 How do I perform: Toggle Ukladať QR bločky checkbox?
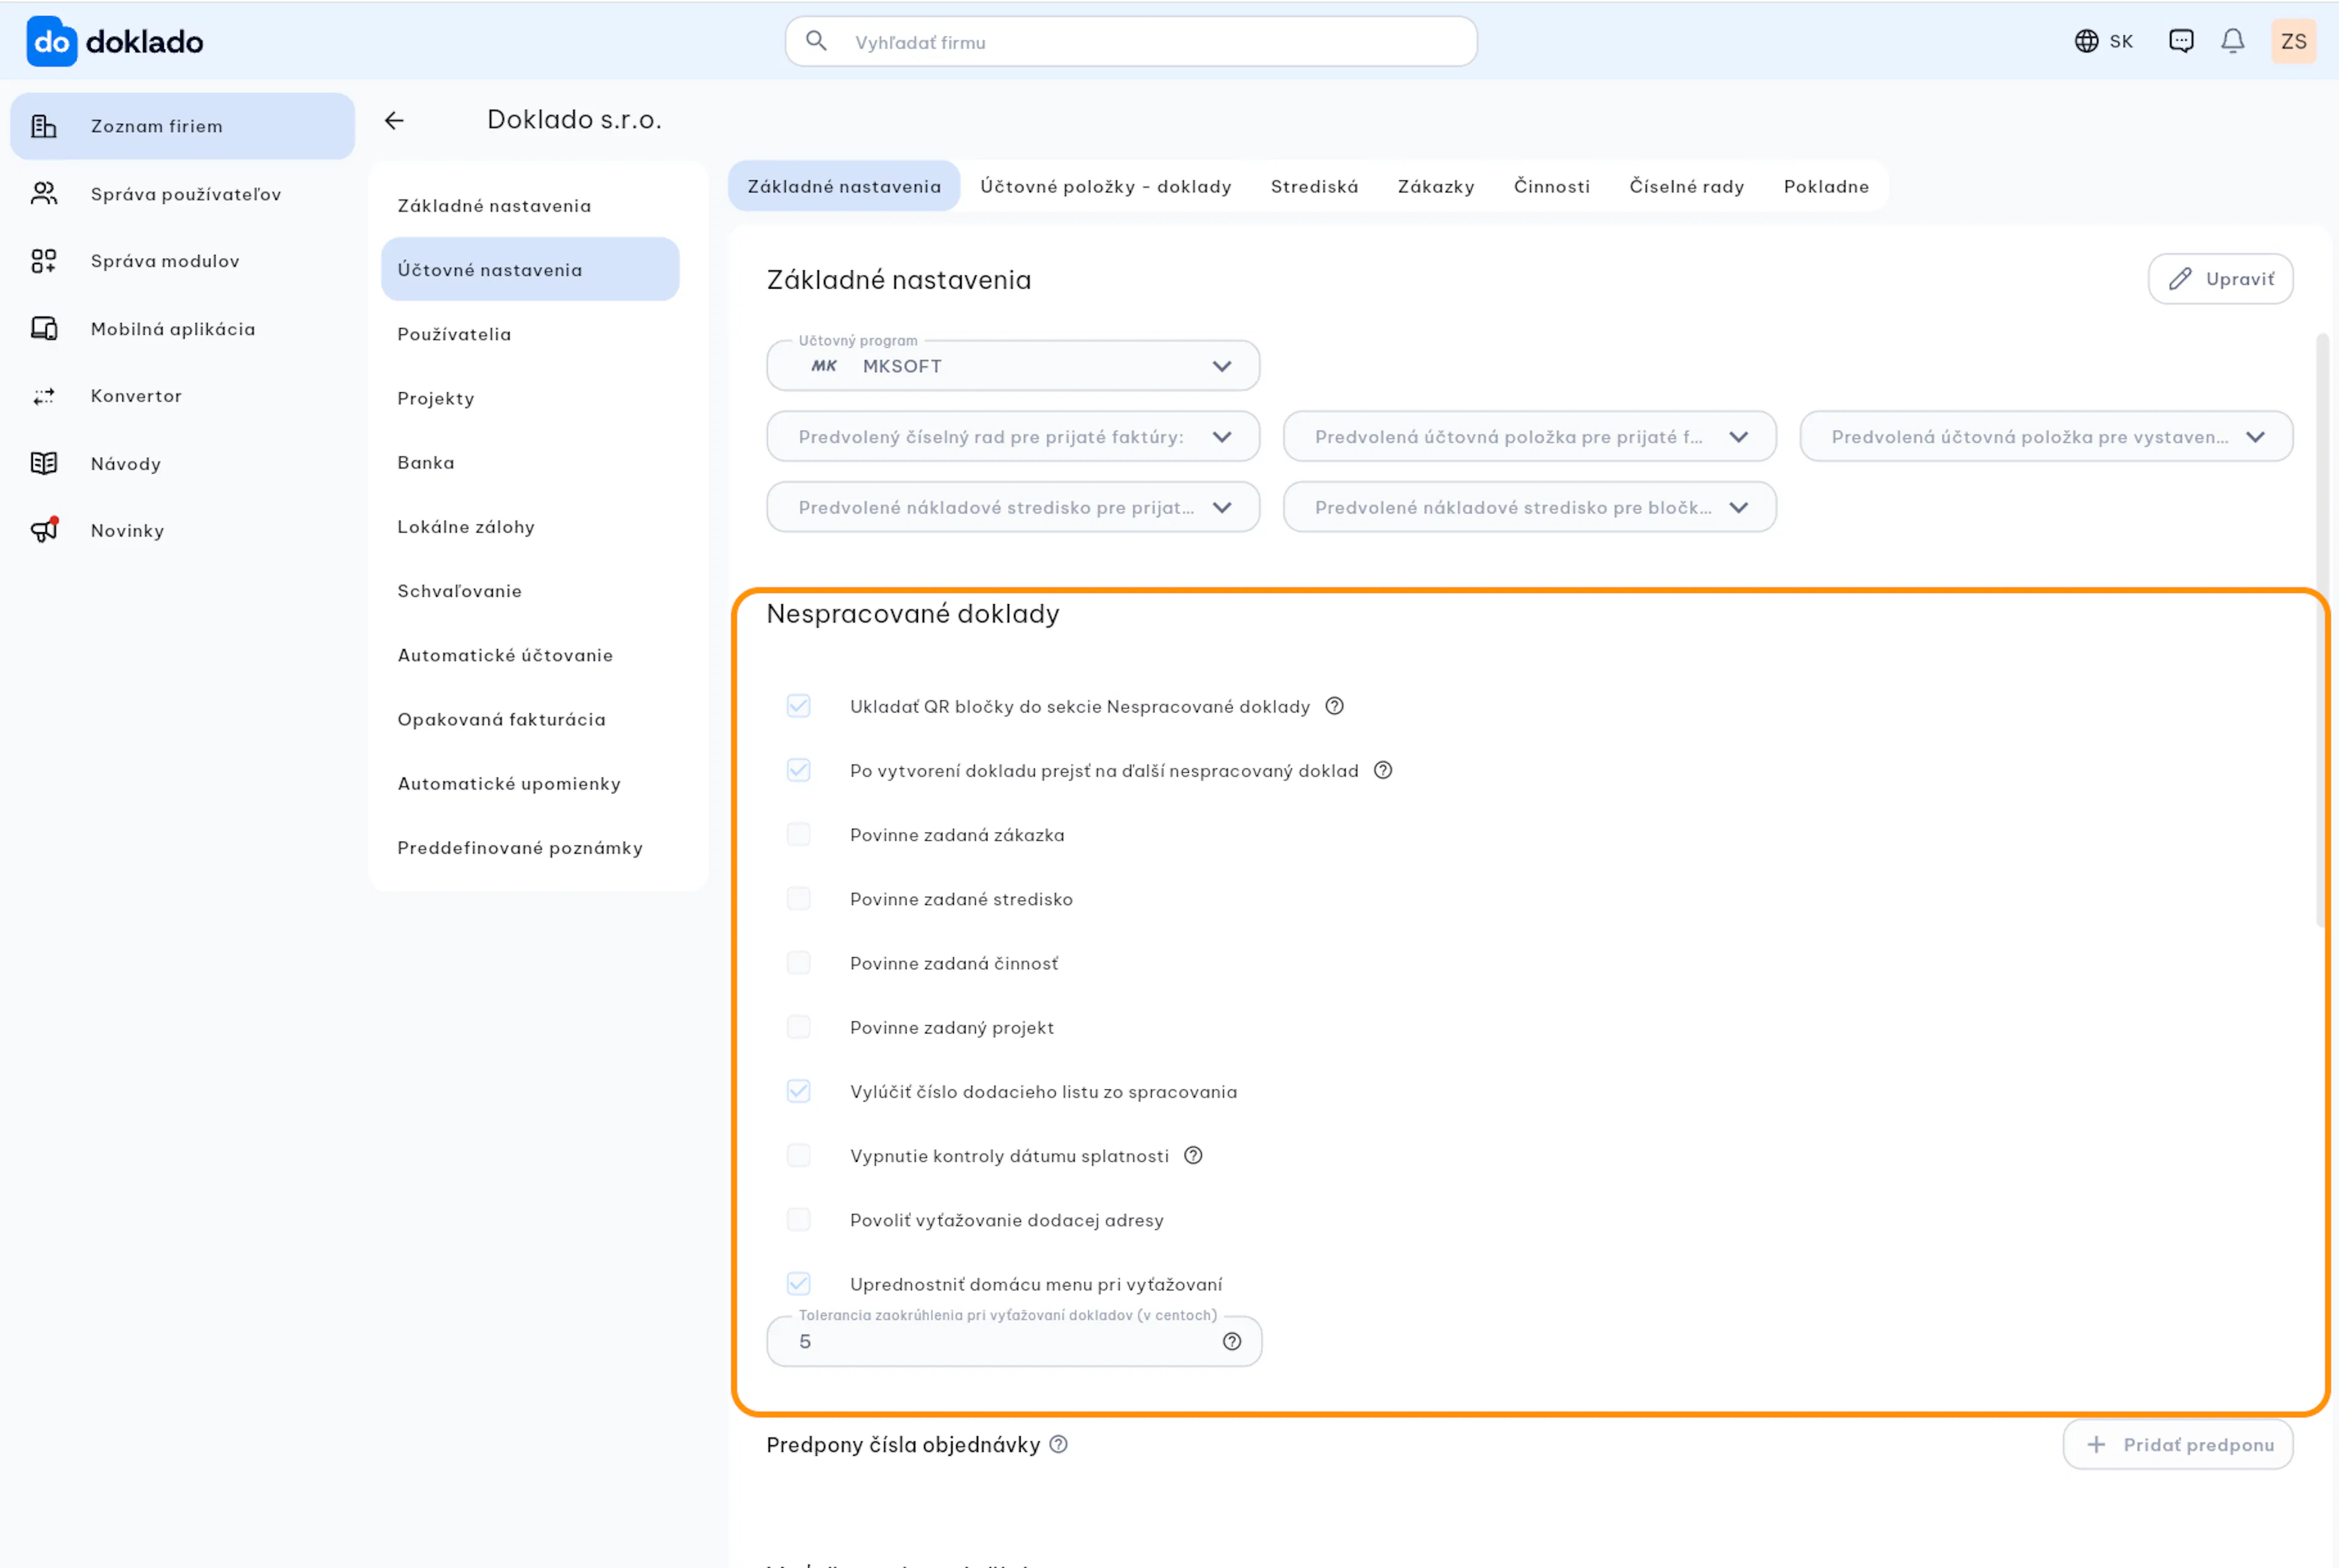[x=798, y=706]
